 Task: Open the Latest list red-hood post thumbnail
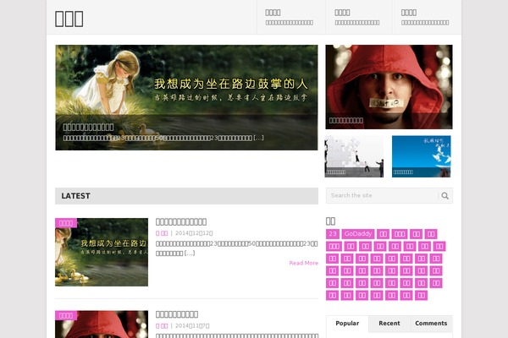102,324
